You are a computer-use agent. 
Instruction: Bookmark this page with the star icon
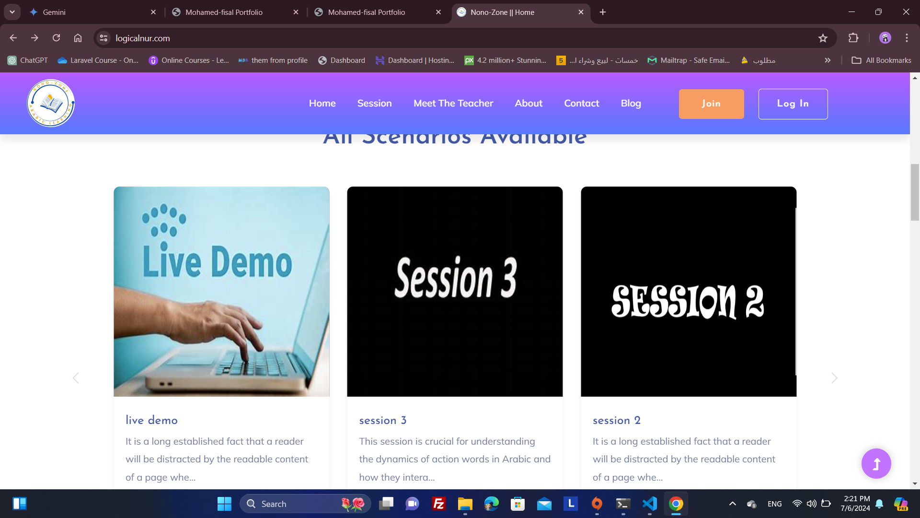823,38
